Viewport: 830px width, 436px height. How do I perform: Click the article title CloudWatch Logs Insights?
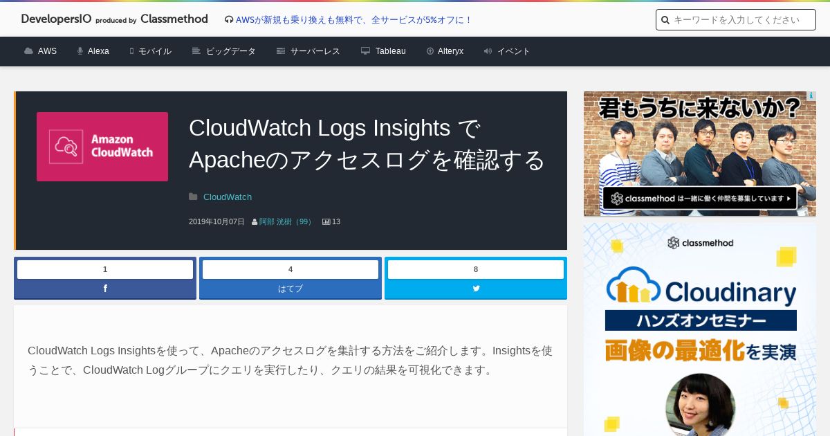367,144
